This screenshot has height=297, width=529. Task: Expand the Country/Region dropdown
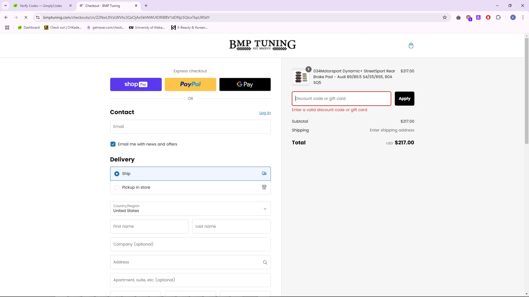pos(190,209)
